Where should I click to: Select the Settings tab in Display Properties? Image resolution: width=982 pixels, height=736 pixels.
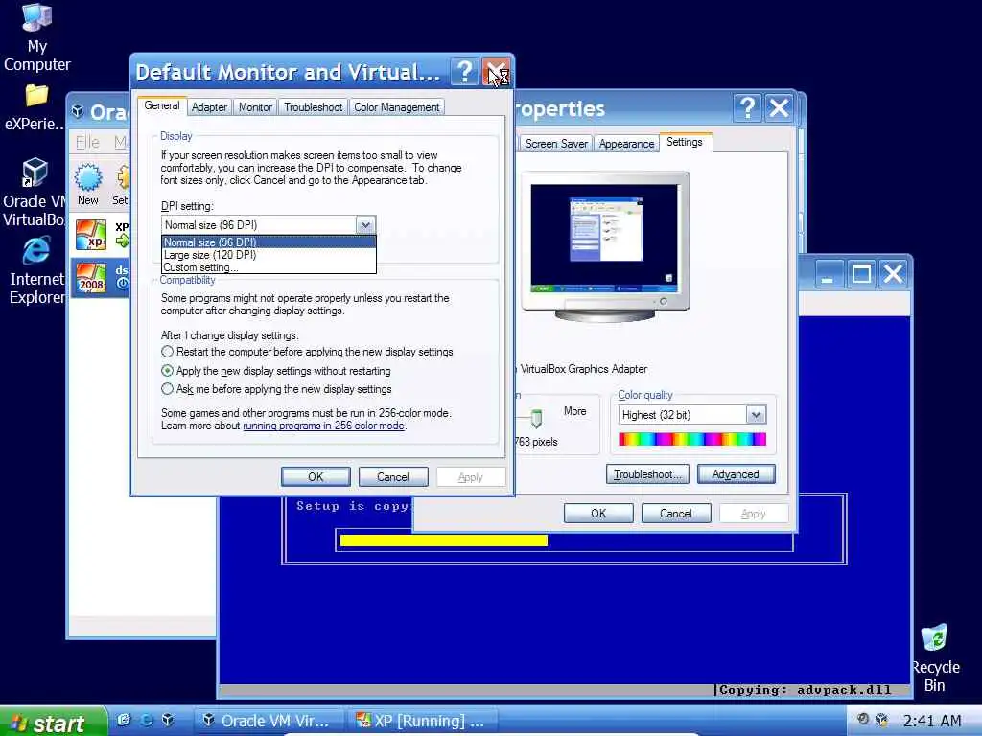coord(685,142)
